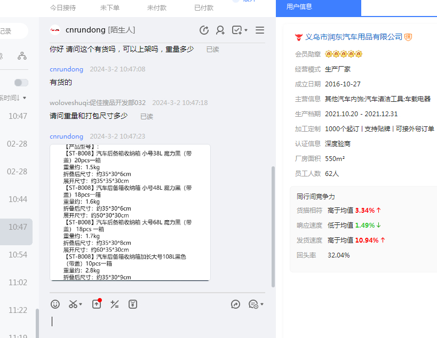Open the contact time sort dropdown
437x338 pixels.
pyautogui.click(x=13, y=98)
